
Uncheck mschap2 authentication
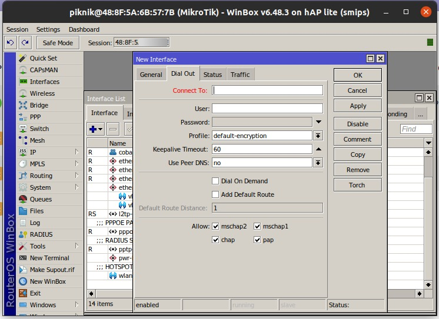(x=215, y=226)
